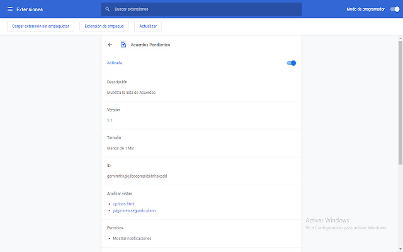Click the Acuerdos Pendientes title text

pos(150,45)
